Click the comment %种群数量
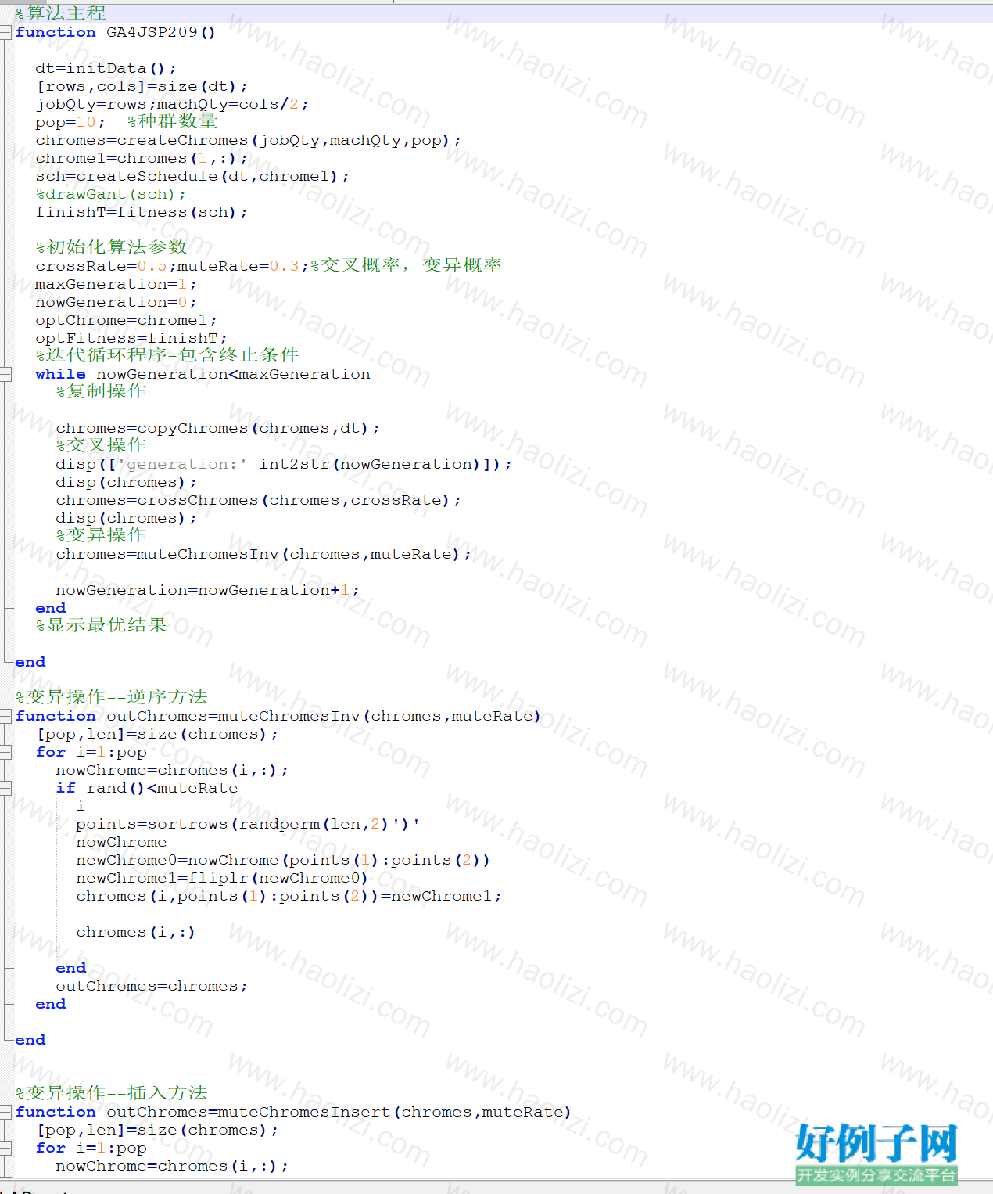Viewport: 993px width, 1194px height. point(173,121)
